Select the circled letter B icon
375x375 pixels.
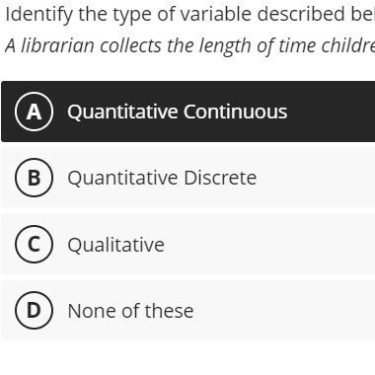34,178
